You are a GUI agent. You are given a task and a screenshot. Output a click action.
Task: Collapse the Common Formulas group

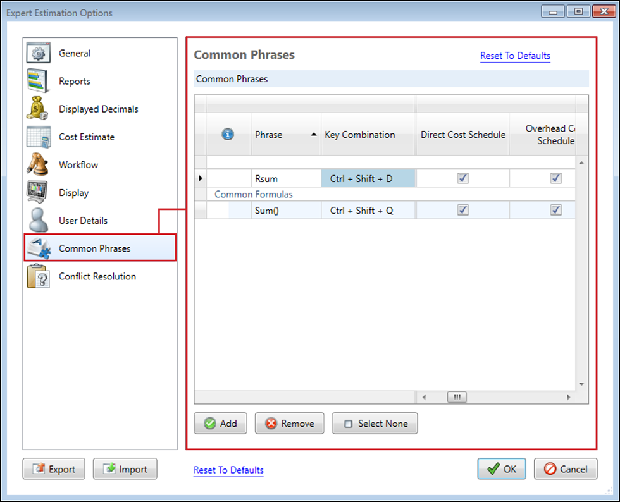[x=253, y=194]
